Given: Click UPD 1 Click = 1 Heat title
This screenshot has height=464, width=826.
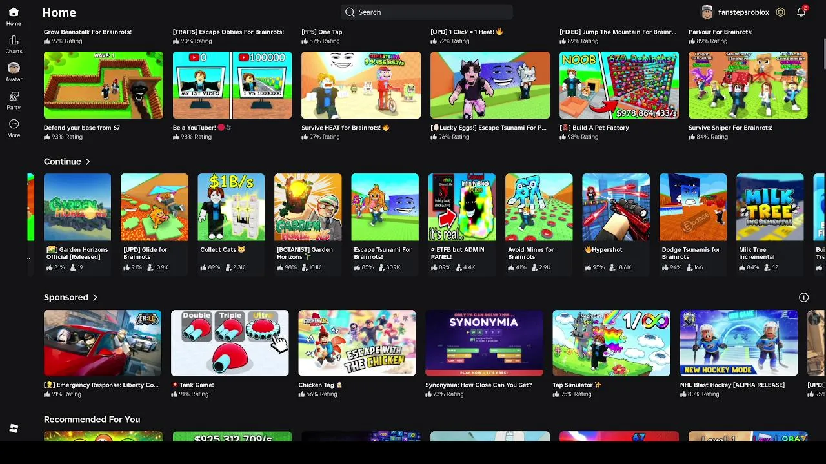Looking at the screenshot, I should click(x=467, y=32).
